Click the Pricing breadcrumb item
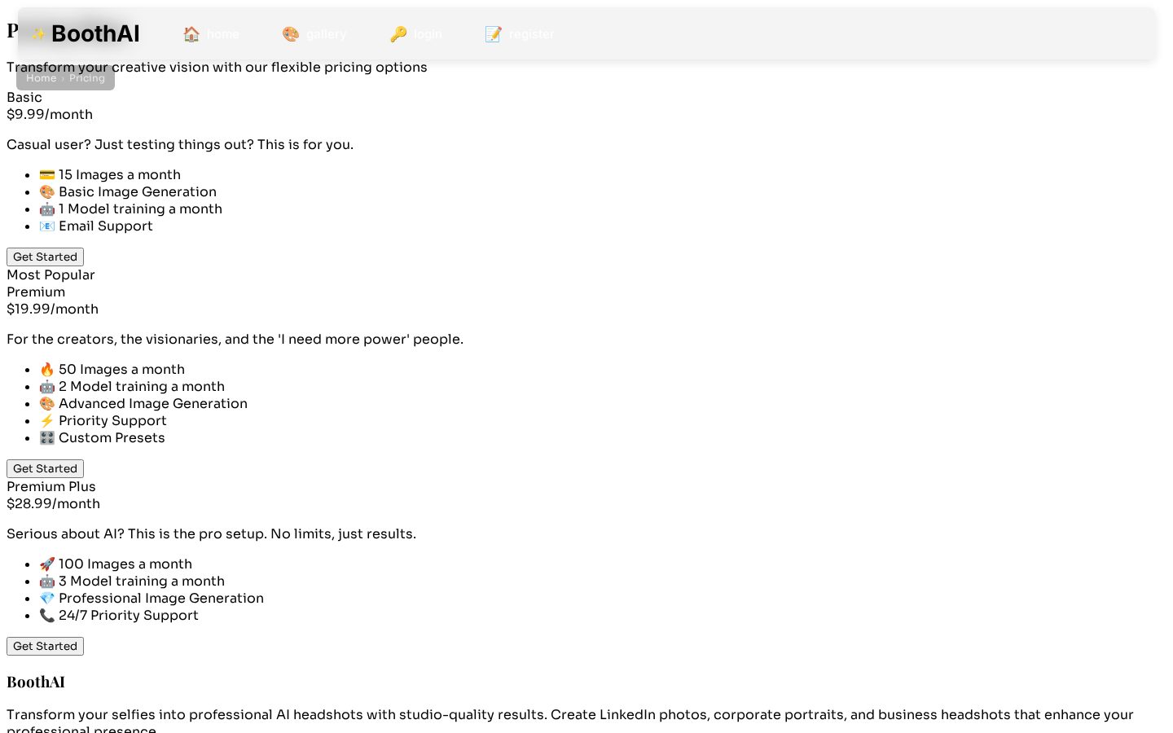This screenshot has height=733, width=1173. pos(87,78)
